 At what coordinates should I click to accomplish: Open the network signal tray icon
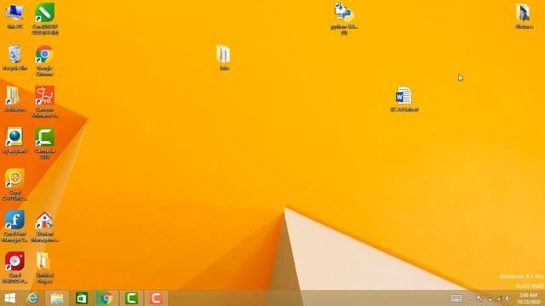tap(499, 298)
